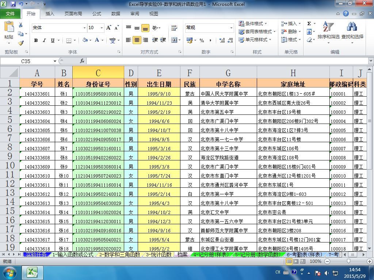
Task: Toggle right text alignment
Action: click(x=145, y=40)
